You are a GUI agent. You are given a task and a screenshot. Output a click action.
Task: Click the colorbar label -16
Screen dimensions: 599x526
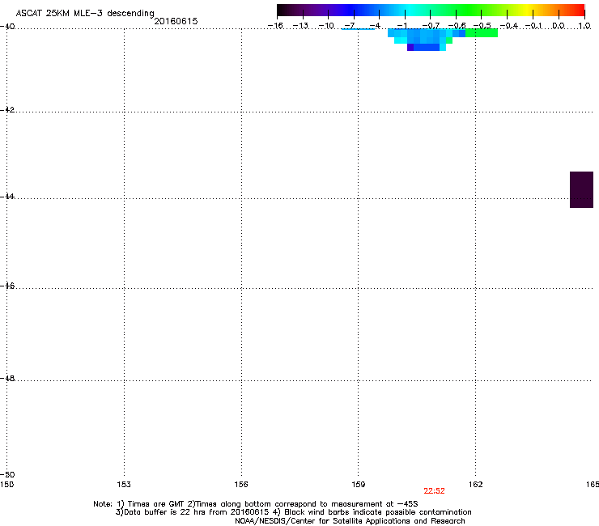tap(275, 26)
